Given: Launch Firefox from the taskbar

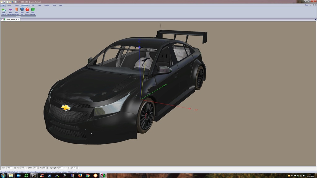Looking at the screenshot, I should click(x=80, y=176).
